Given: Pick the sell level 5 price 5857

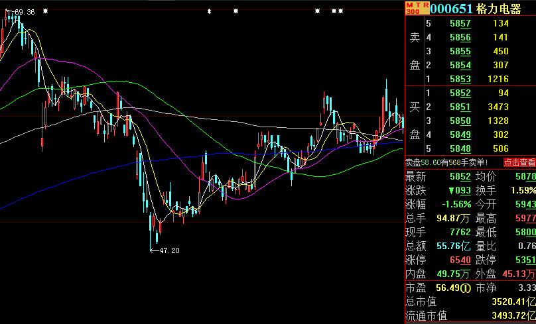Looking at the screenshot, I should (460, 23).
